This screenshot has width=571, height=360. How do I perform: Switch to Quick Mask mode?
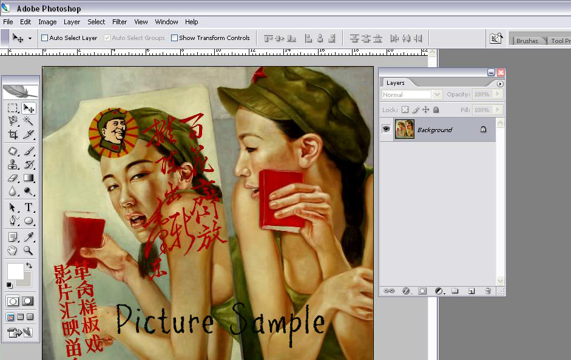(28, 301)
